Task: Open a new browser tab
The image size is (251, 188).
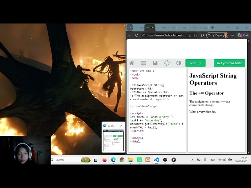Action: click(213, 27)
